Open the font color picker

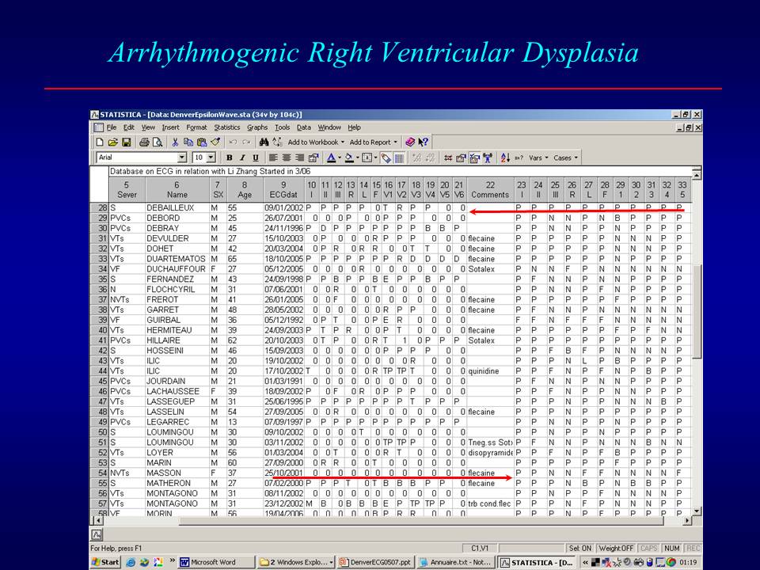pyautogui.click(x=334, y=157)
